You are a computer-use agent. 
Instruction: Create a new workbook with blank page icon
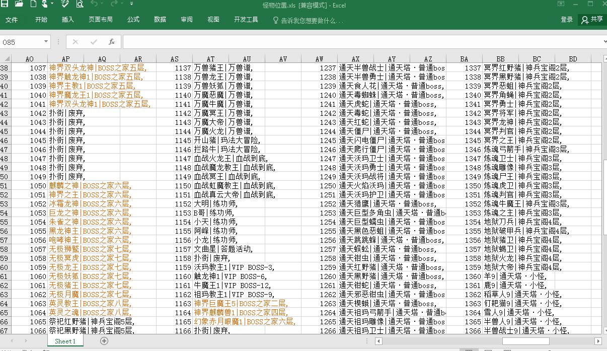tap(33, 5)
